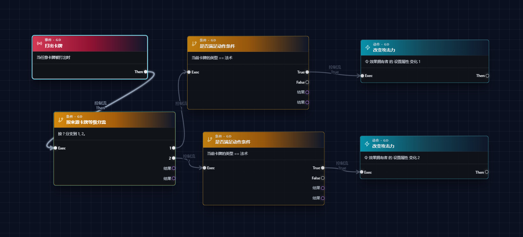
Task: Click True port of upper 是否满足动作条件 node
Action: pos(307,72)
